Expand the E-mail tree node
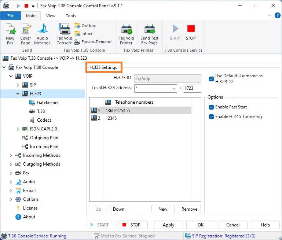The image size is (282, 240). [11, 191]
